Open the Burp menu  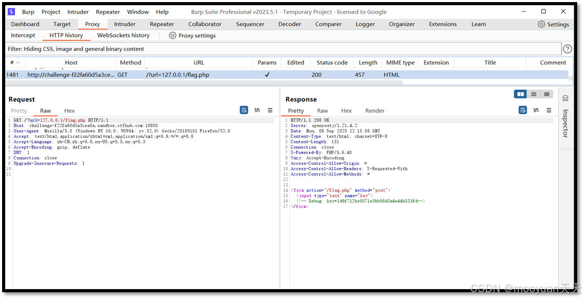(x=28, y=12)
